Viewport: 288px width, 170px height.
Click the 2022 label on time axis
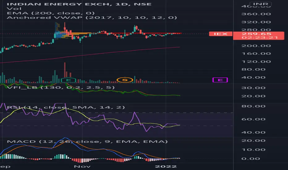click(166, 167)
